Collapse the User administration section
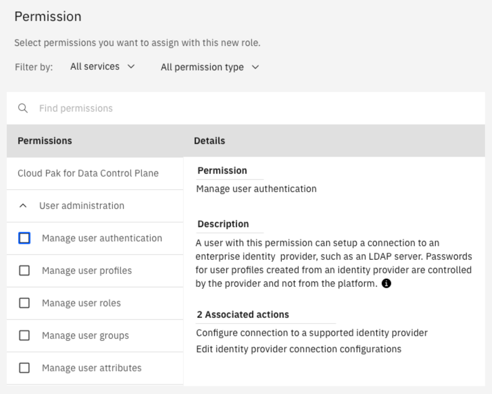Image resolution: width=492 pixels, height=394 pixels. click(x=23, y=206)
